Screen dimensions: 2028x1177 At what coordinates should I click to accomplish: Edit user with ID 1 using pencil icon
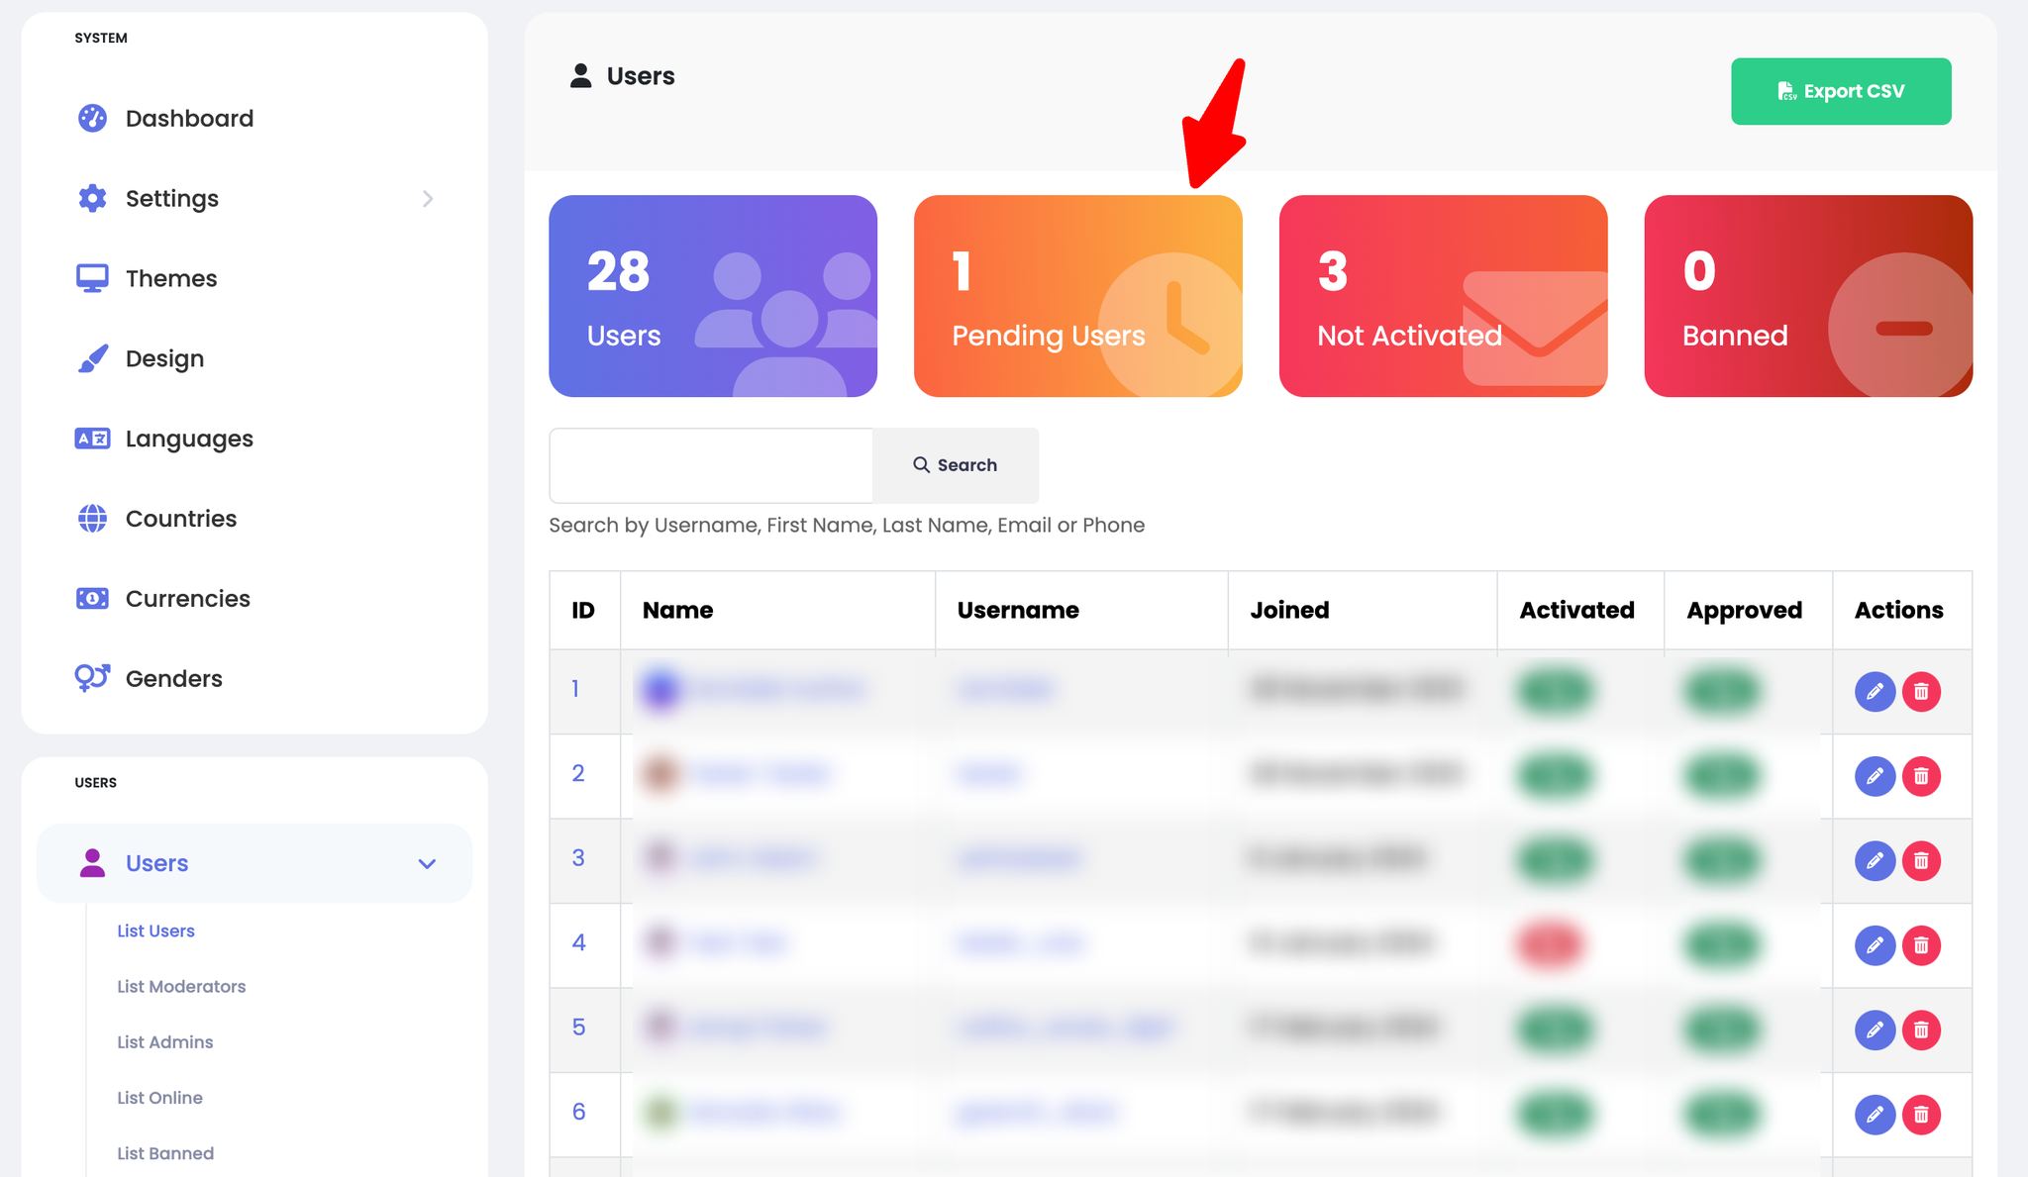click(x=1875, y=691)
